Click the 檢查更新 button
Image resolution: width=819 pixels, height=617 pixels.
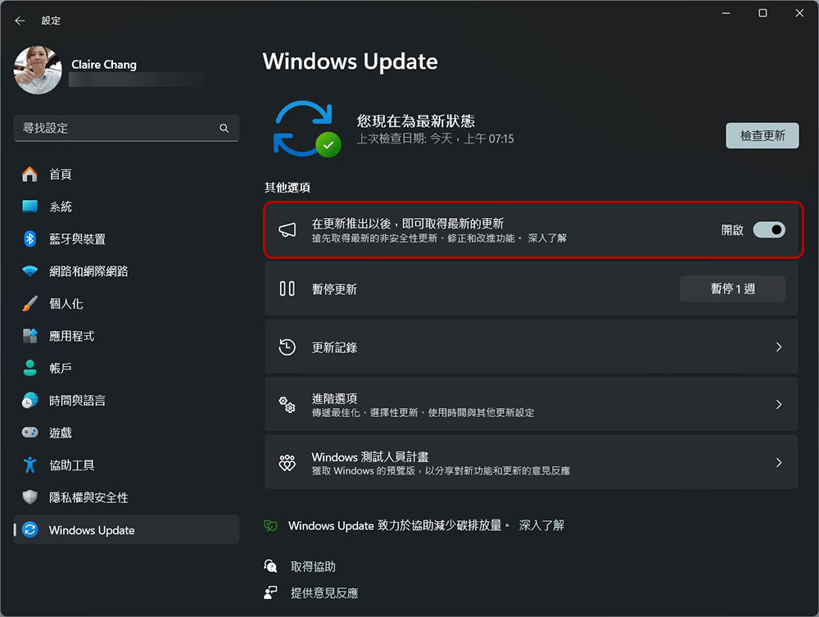tap(762, 136)
